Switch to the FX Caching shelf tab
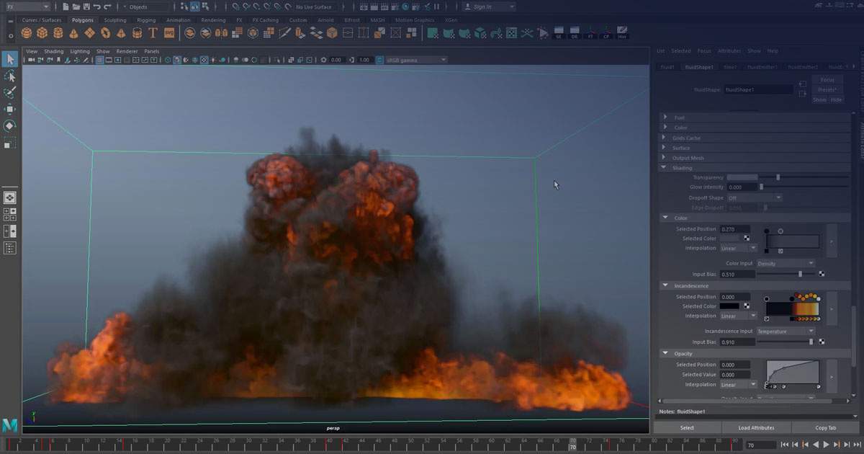The width and height of the screenshot is (864, 454). click(x=265, y=20)
